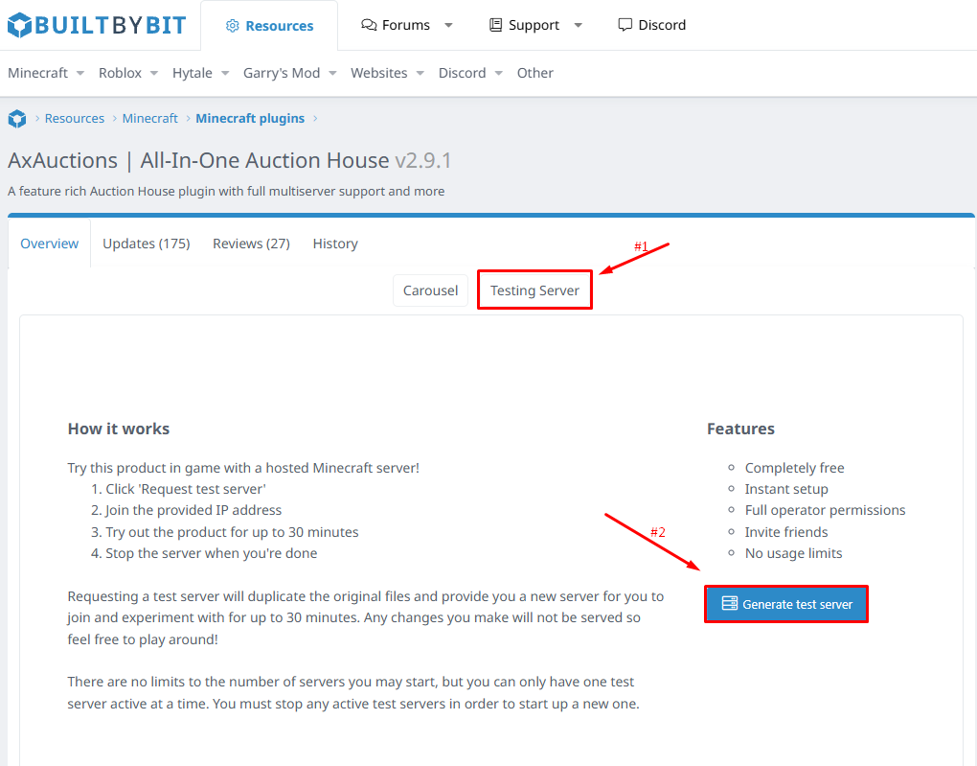Open the Other category link

pos(534,73)
